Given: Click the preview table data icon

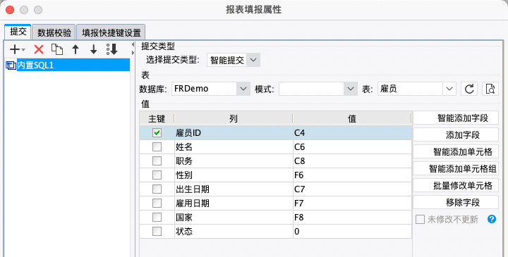Looking at the screenshot, I should (490, 89).
